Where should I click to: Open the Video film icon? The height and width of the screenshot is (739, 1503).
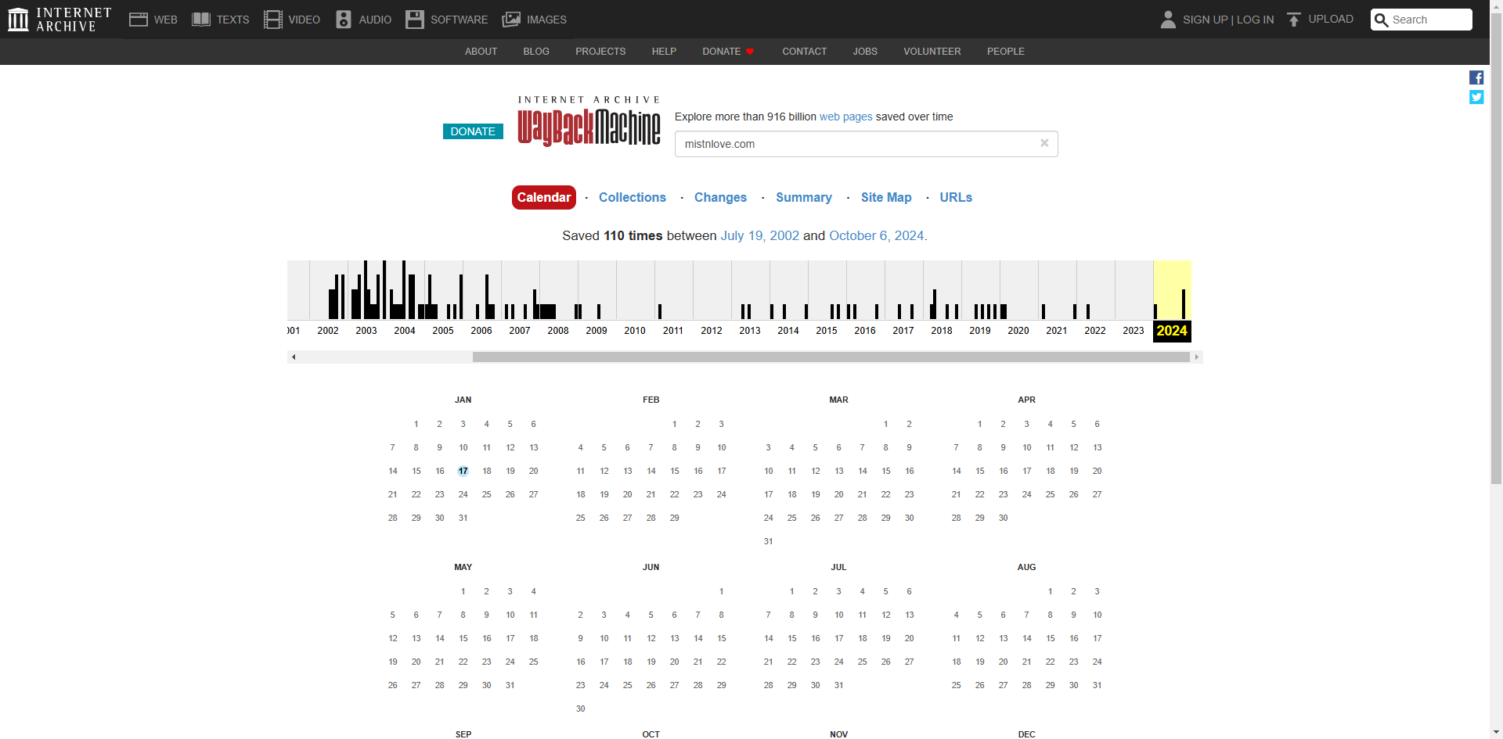pos(272,20)
